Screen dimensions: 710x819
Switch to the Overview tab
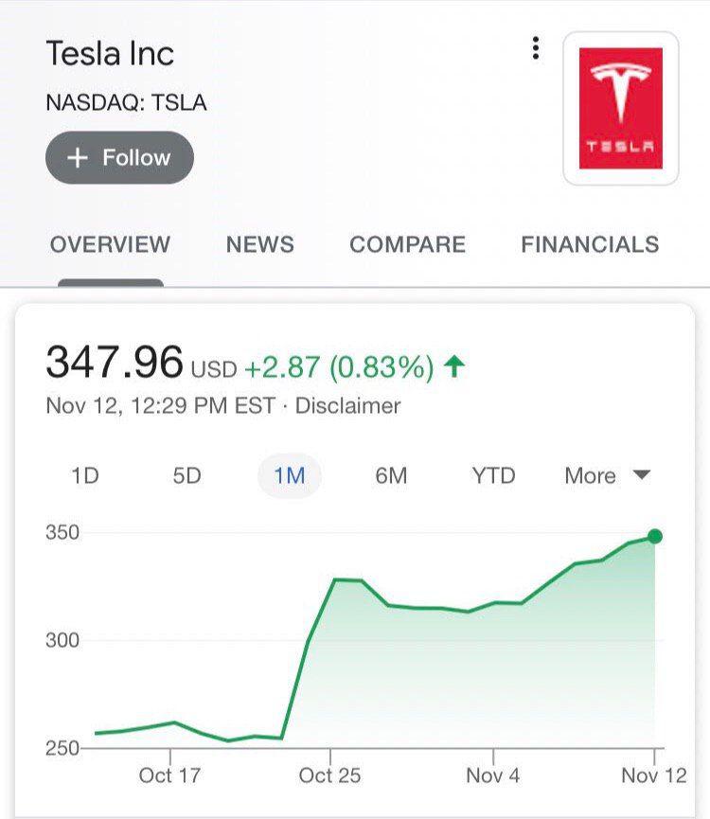click(110, 244)
